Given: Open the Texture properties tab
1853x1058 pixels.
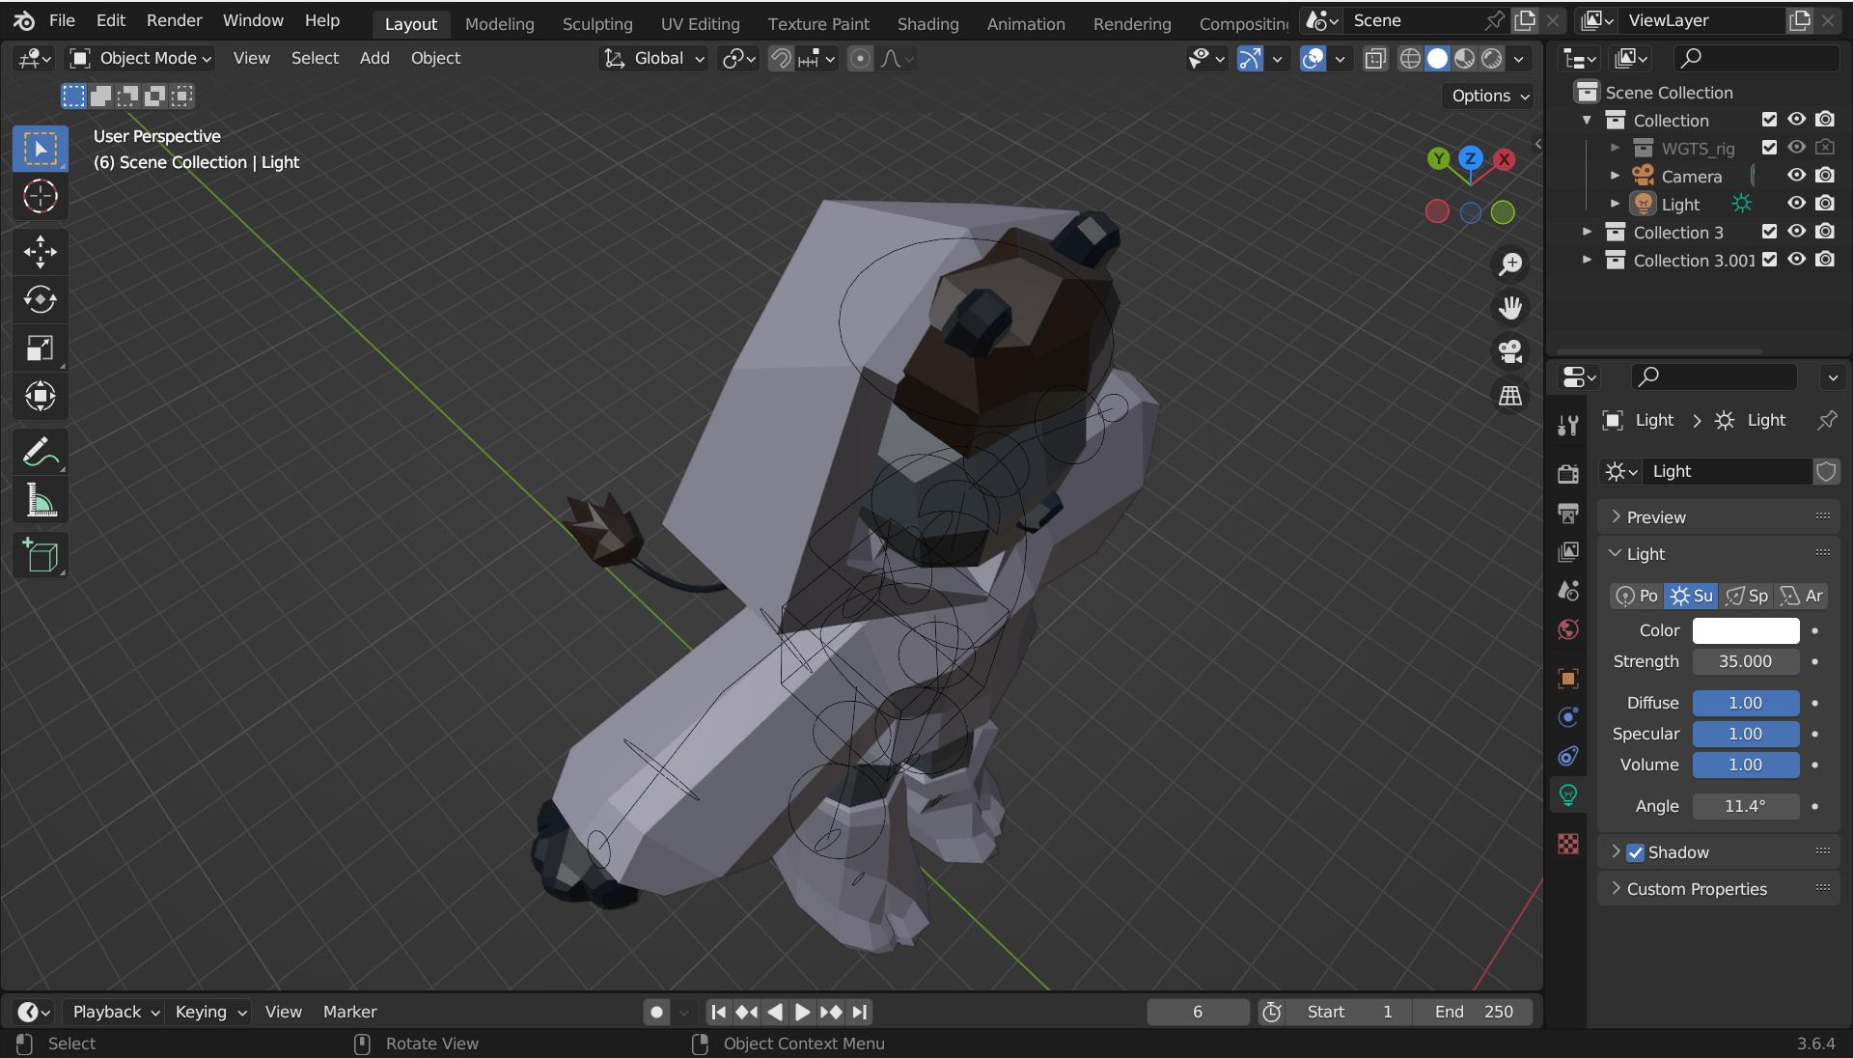Looking at the screenshot, I should [x=1568, y=844].
